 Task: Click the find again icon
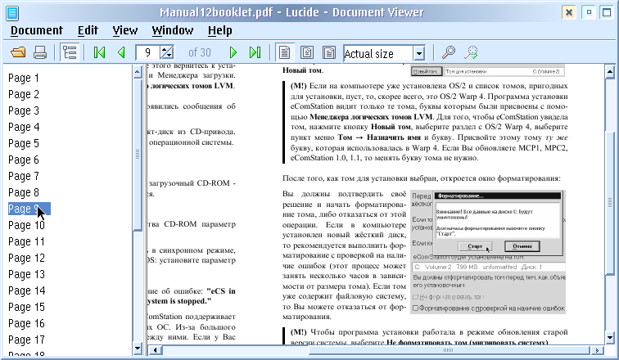(471, 52)
